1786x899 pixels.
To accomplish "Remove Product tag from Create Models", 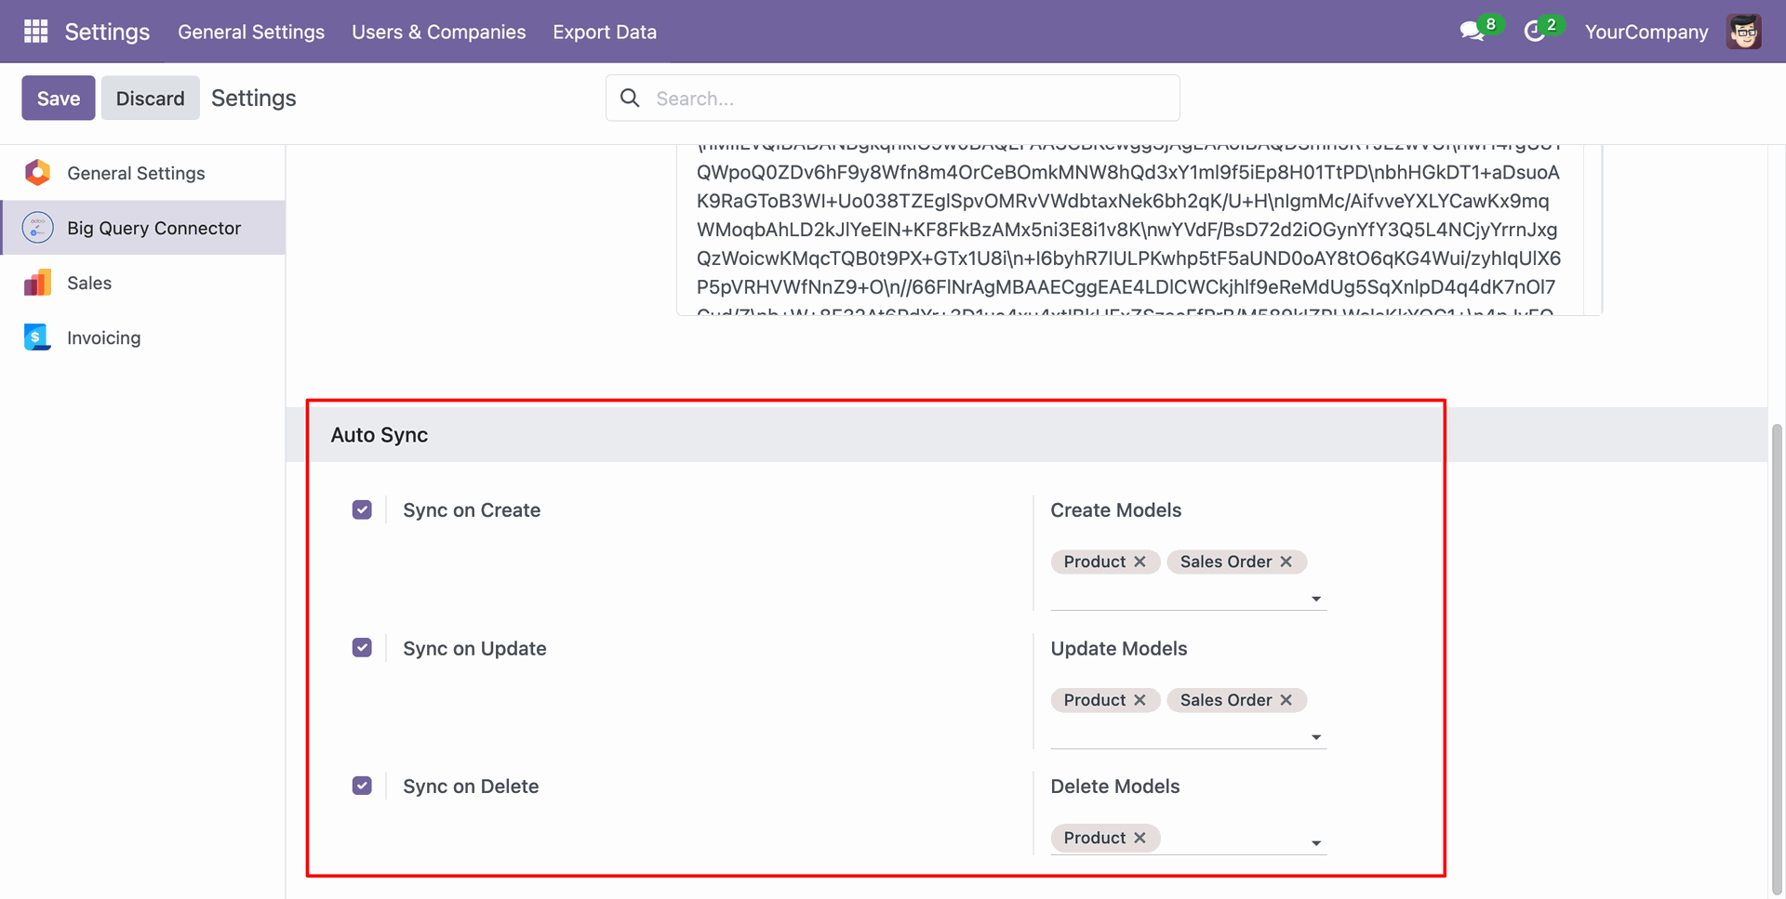I will (1140, 562).
